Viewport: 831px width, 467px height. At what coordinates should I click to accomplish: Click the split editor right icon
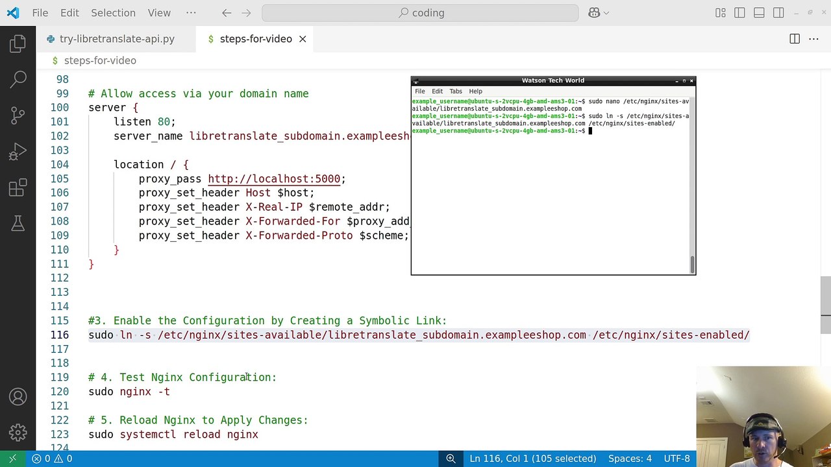point(794,39)
